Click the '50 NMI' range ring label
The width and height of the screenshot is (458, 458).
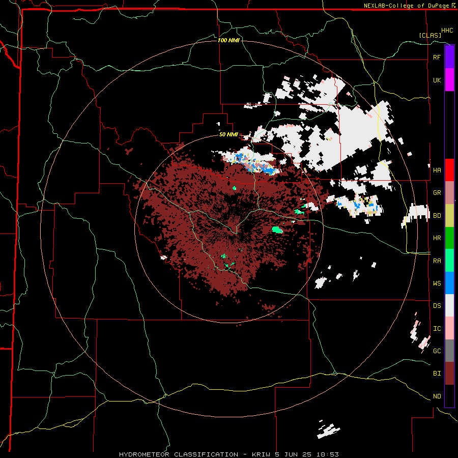coord(228,134)
